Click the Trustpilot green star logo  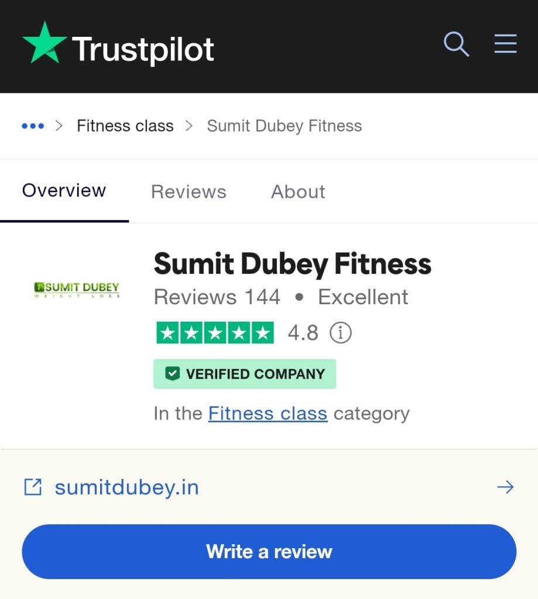pos(44,43)
